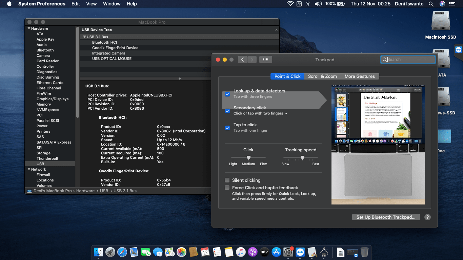Open Finder from the Dock
This screenshot has width=463, height=260.
click(x=99, y=252)
